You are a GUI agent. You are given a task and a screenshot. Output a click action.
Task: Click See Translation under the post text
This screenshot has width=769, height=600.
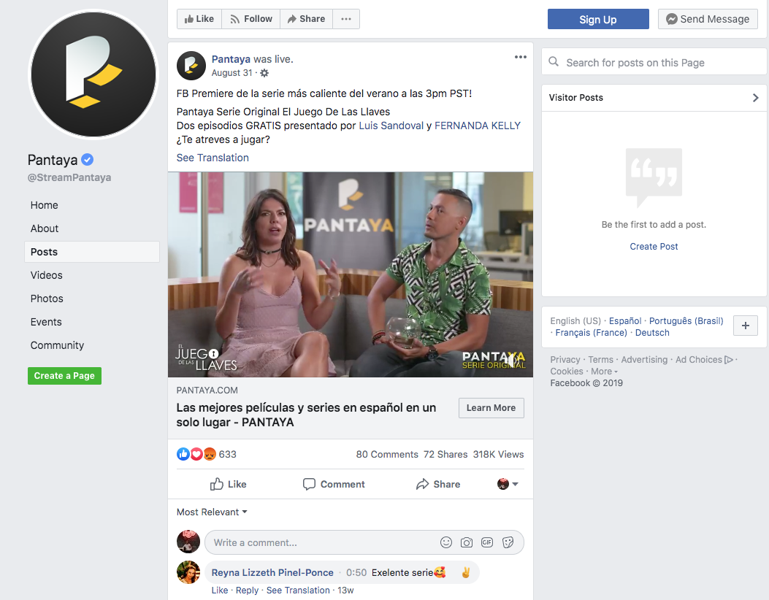click(x=213, y=158)
